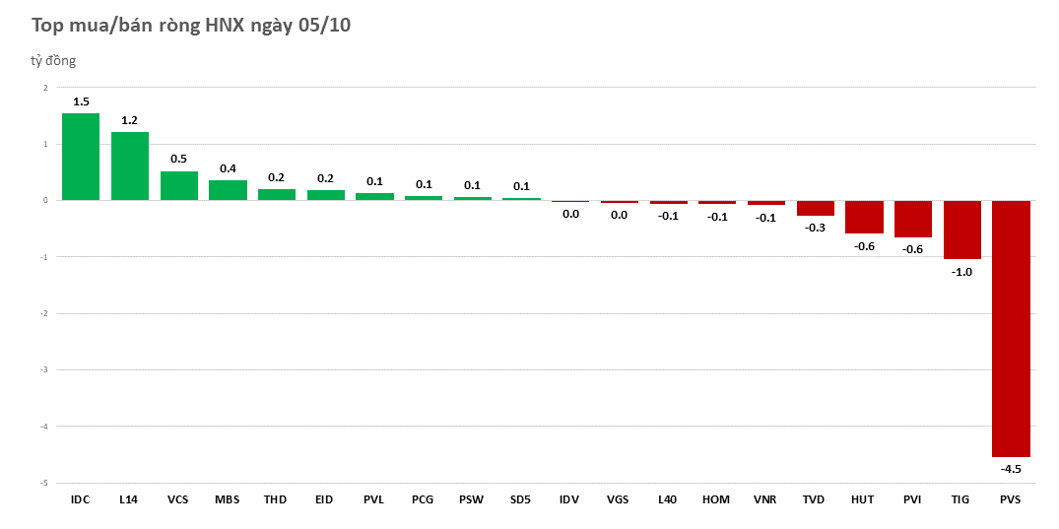This screenshot has height=529, width=1059.
Task: Select the green L14 bar
Action: (129, 165)
